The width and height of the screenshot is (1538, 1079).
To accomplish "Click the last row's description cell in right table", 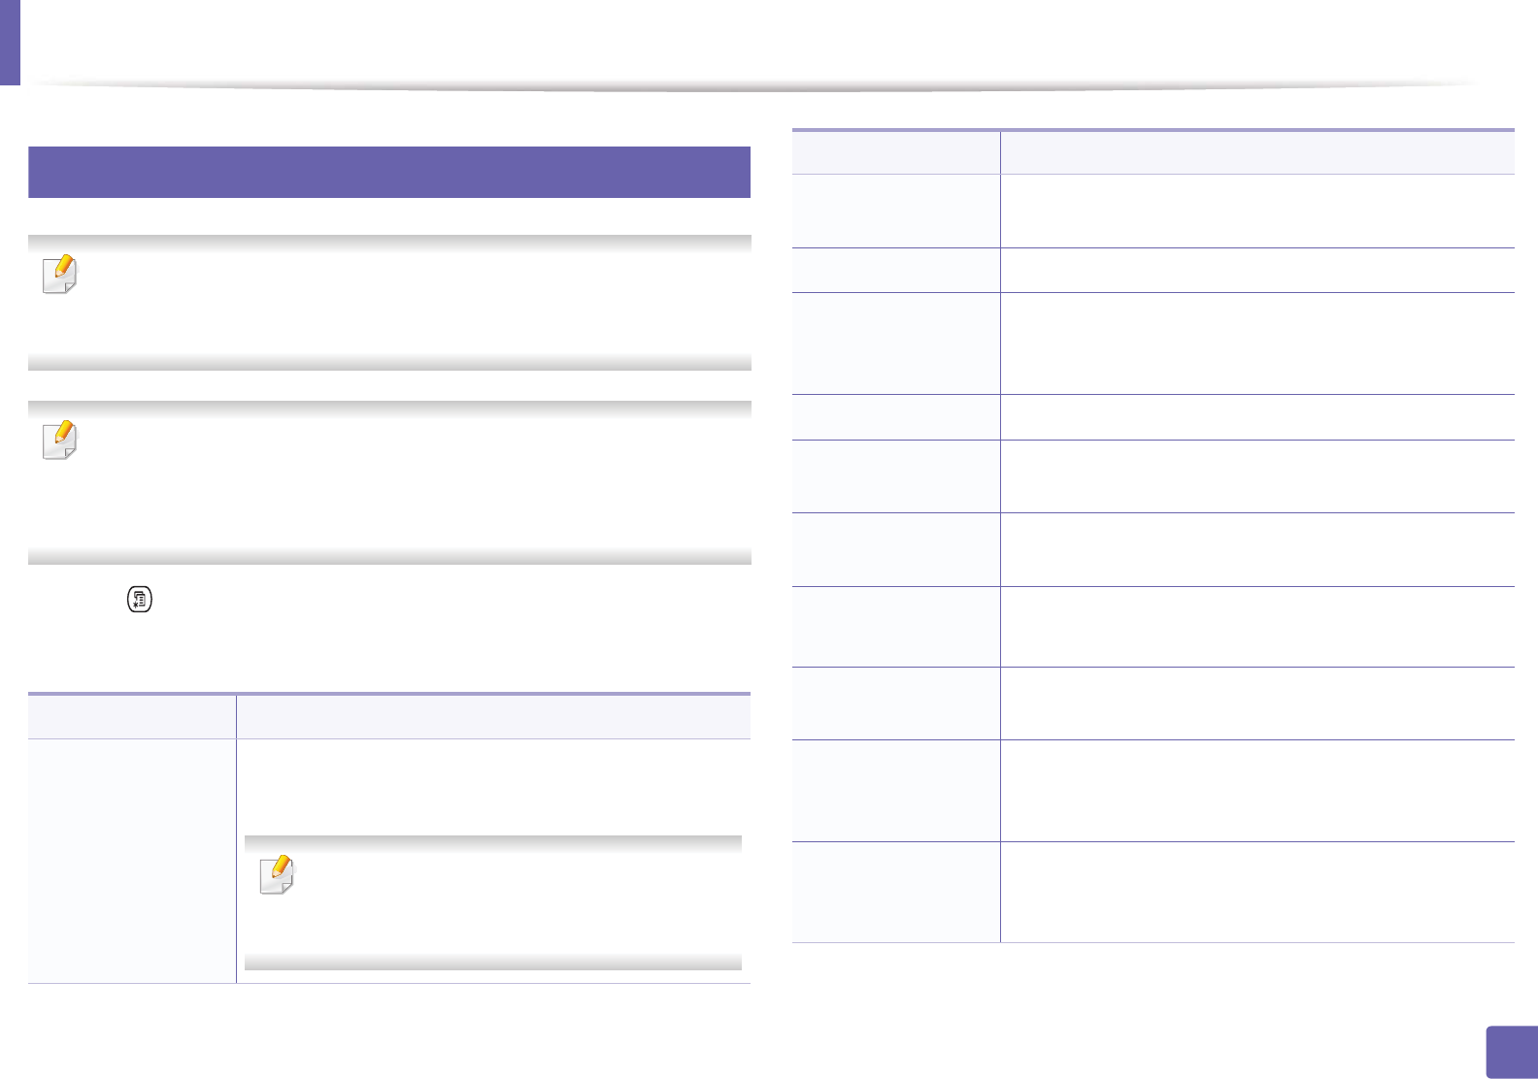I will click(1256, 892).
